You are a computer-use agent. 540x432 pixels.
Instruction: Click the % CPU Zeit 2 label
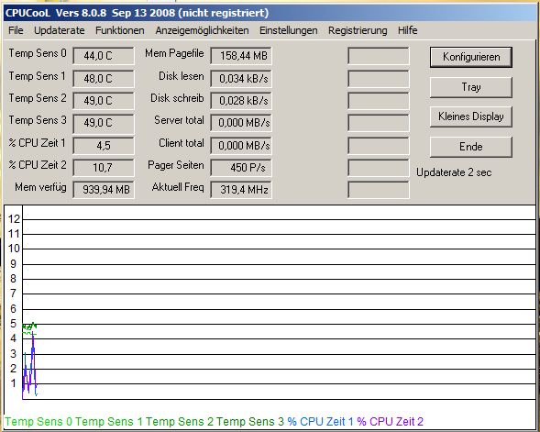click(x=38, y=165)
